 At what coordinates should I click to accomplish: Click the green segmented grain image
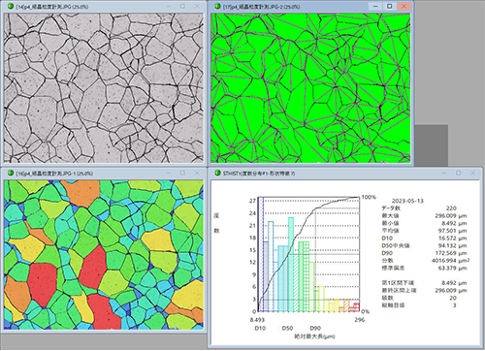tap(310, 87)
